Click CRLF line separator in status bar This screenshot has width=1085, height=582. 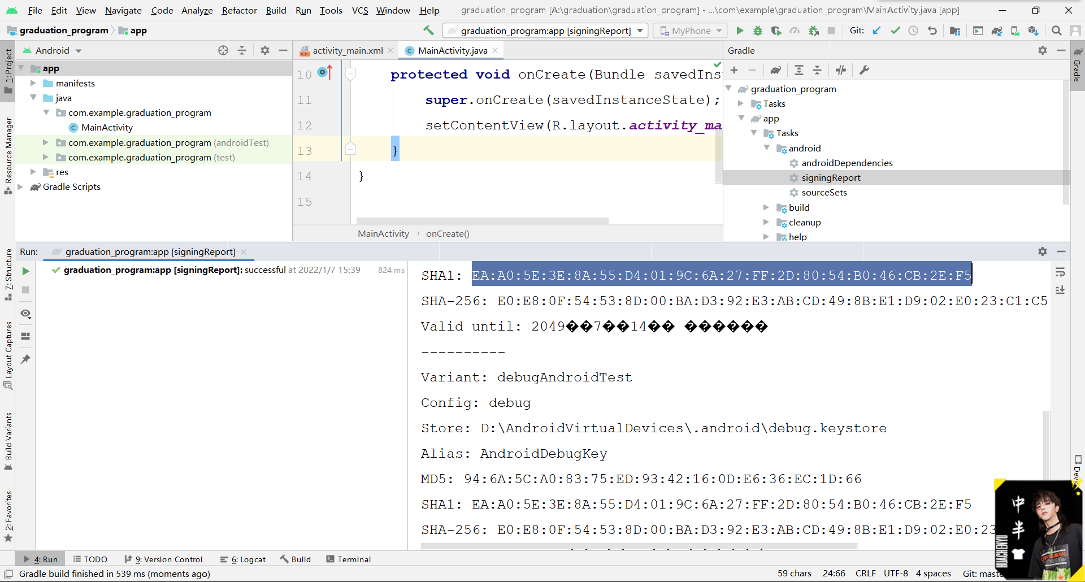(865, 574)
